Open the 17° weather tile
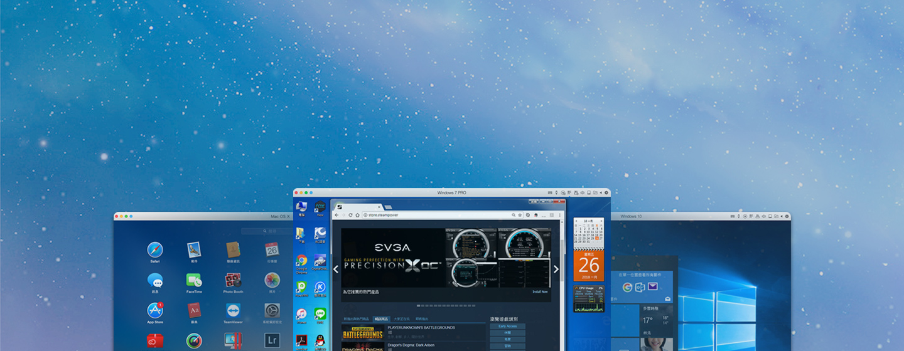The image size is (904, 351). (657, 320)
